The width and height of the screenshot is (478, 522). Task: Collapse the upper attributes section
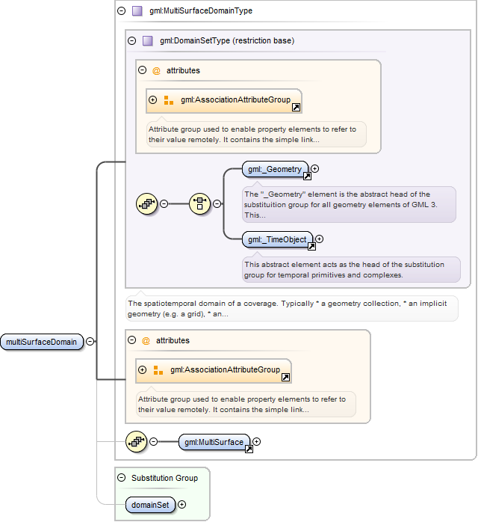[142, 70]
